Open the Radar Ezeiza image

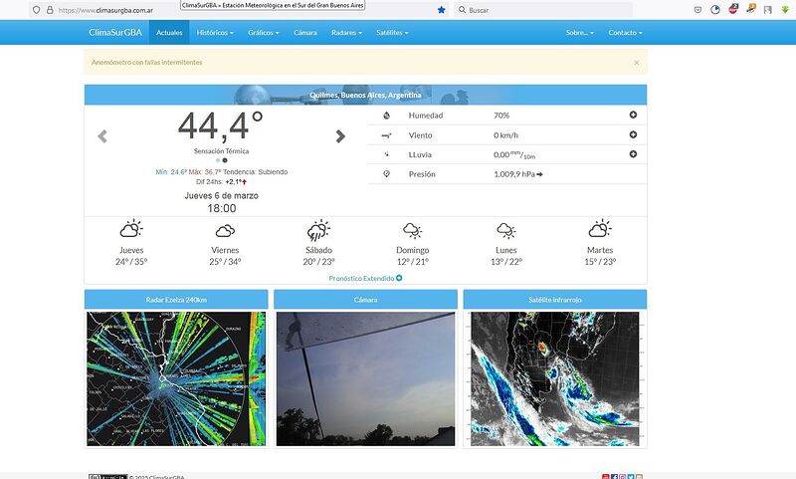[176, 378]
